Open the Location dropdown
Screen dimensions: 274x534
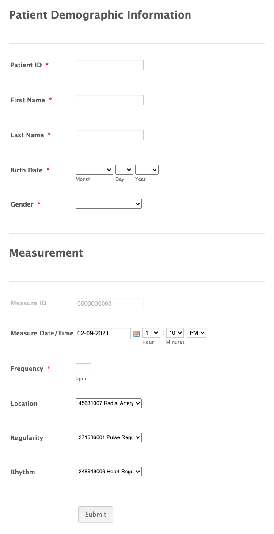pyautogui.click(x=109, y=403)
